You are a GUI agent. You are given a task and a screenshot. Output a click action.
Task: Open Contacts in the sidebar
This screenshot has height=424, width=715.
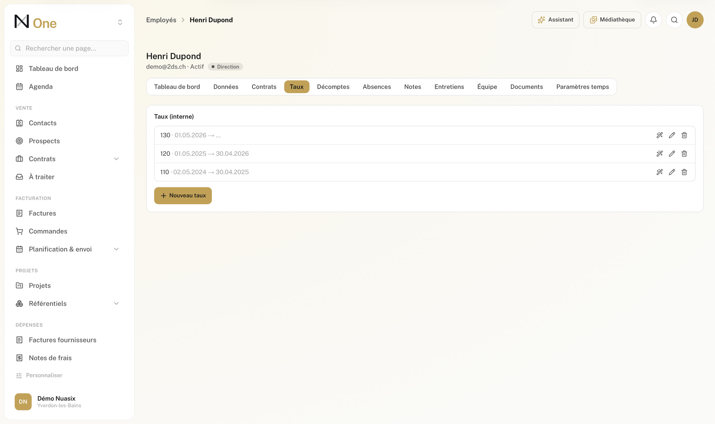pyautogui.click(x=69, y=123)
